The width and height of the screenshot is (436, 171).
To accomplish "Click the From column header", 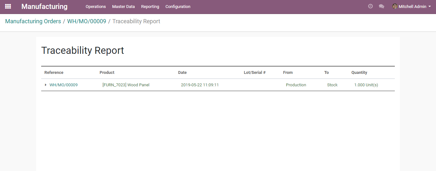I will tap(288, 73).
